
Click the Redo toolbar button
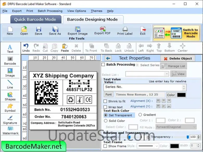pyautogui.click(x=36, y=48)
